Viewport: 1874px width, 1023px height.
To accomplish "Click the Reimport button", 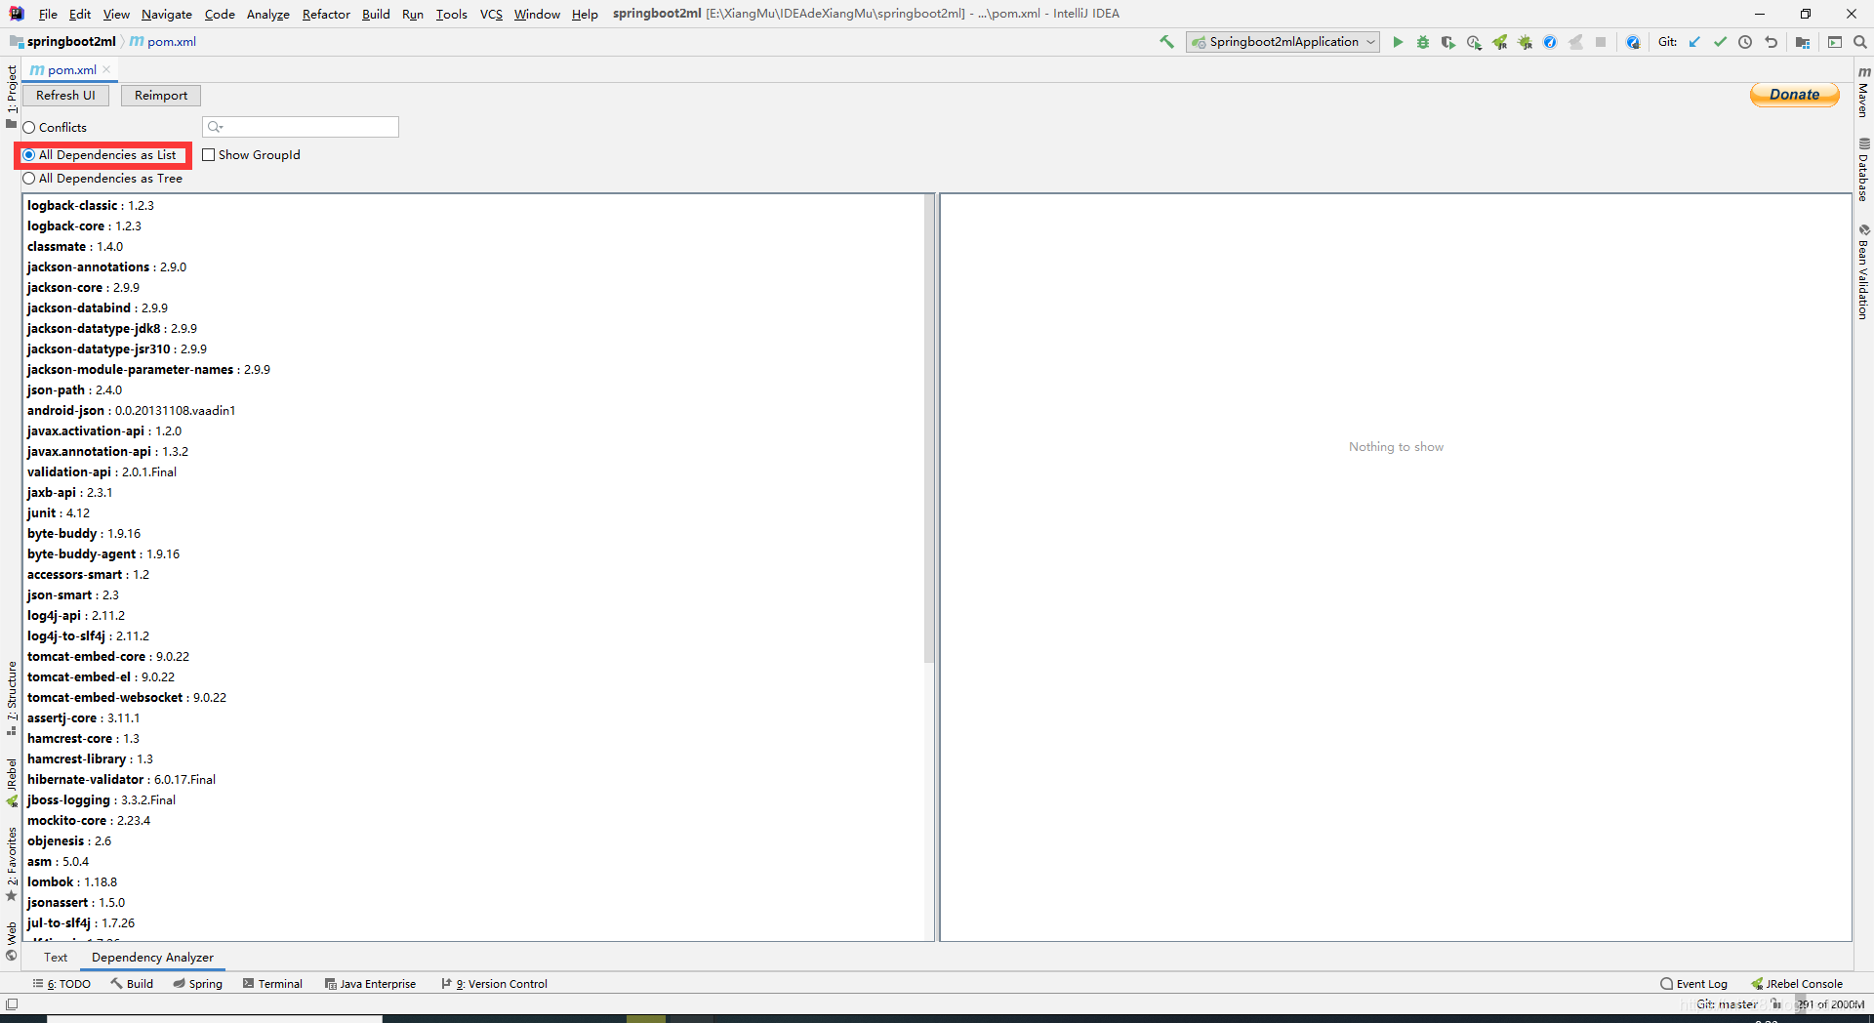I will (161, 96).
